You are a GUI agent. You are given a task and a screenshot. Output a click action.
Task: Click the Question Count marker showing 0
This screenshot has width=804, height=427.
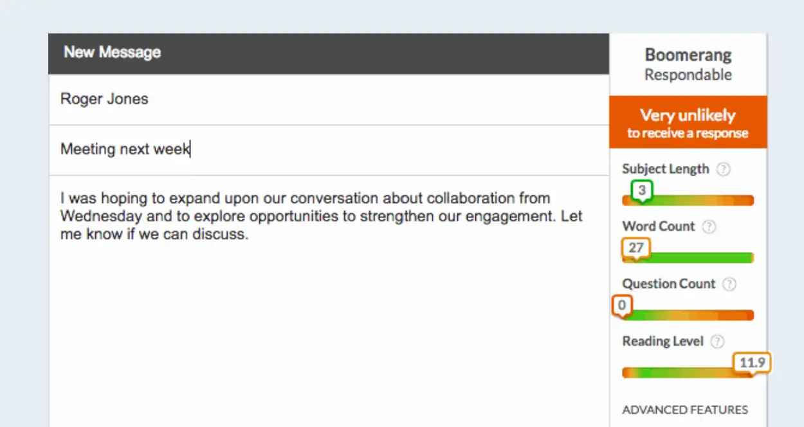[622, 305]
